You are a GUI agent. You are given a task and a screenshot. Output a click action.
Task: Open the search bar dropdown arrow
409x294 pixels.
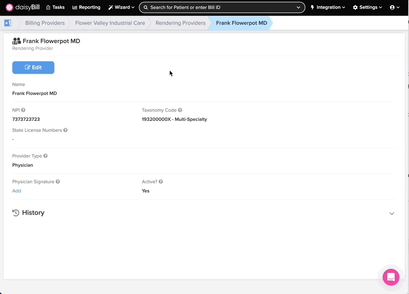coord(298,7)
